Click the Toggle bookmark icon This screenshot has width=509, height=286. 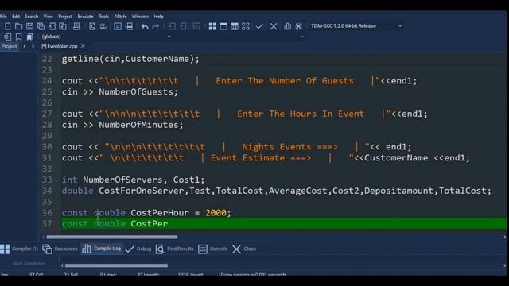19,37
